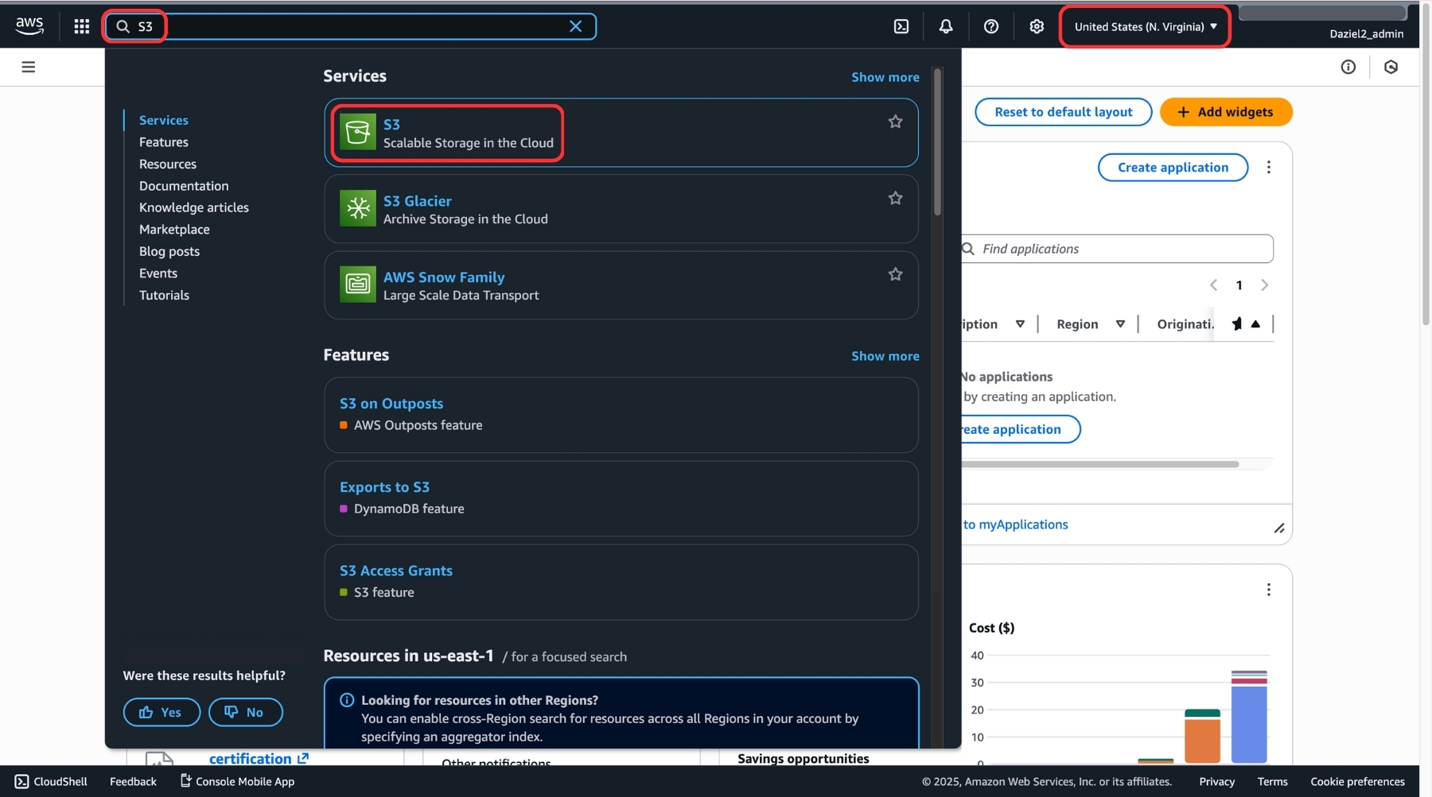
Task: Click the Add widgets button
Action: pos(1225,112)
